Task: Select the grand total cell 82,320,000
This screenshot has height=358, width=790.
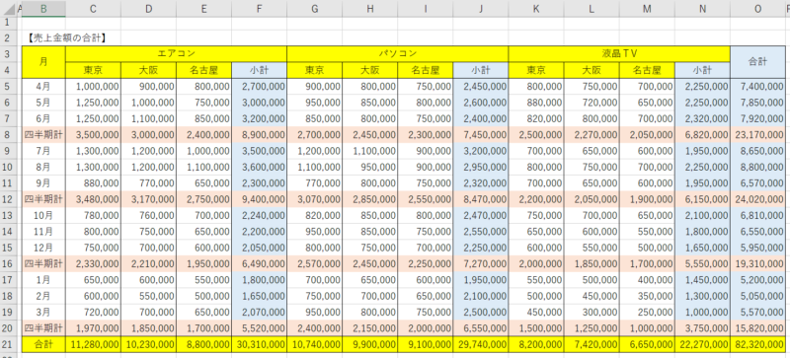Action: pyautogui.click(x=757, y=344)
